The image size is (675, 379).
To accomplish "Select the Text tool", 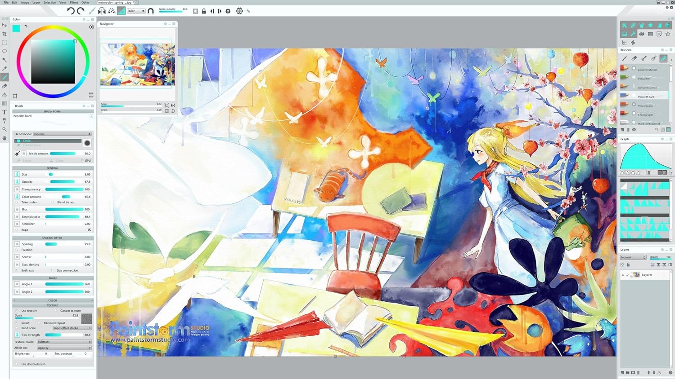I will point(4,112).
